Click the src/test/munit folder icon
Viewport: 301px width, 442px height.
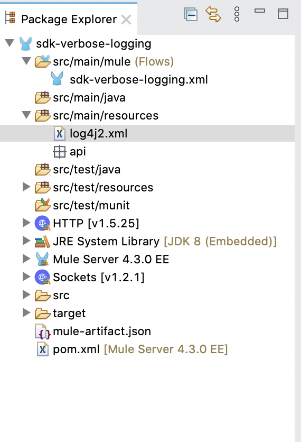[43, 205]
